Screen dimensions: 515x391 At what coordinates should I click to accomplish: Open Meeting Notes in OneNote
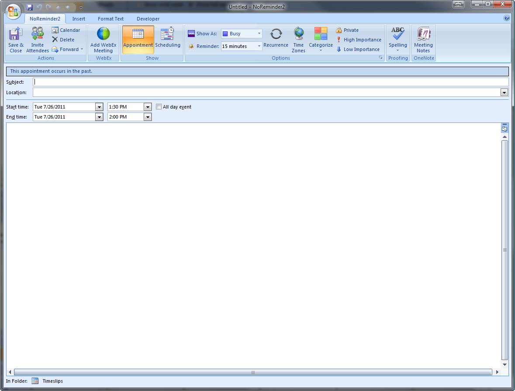(x=423, y=39)
